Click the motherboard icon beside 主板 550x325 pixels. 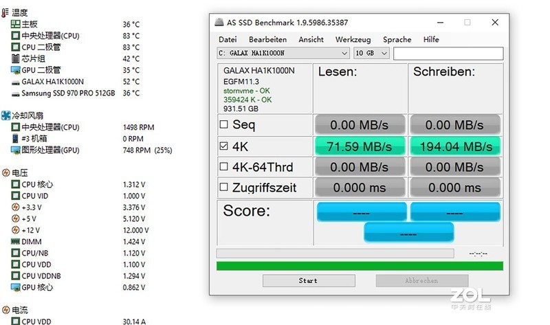pyautogui.click(x=15, y=24)
